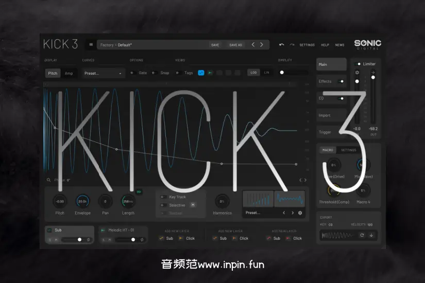Image resolution: width=425 pixels, height=283 pixels.
Task: Add a Click layer in the first Add New Layer slot
Action: [187, 238]
